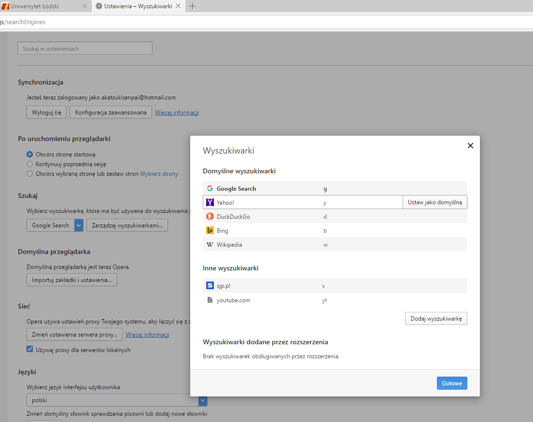The image size is (533, 422).
Task: Click the browser address bar
Action: [x=266, y=22]
